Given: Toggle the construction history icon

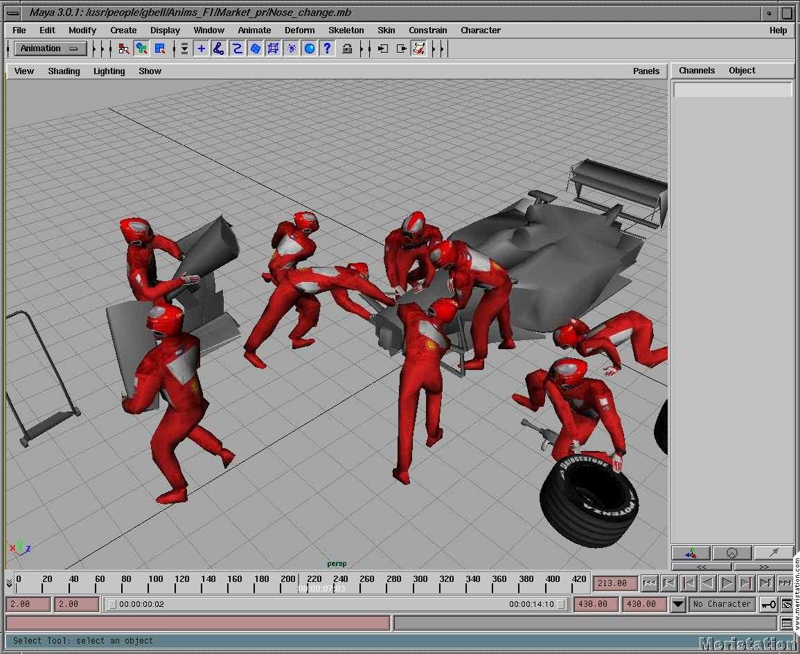Looking at the screenshot, I should point(419,48).
